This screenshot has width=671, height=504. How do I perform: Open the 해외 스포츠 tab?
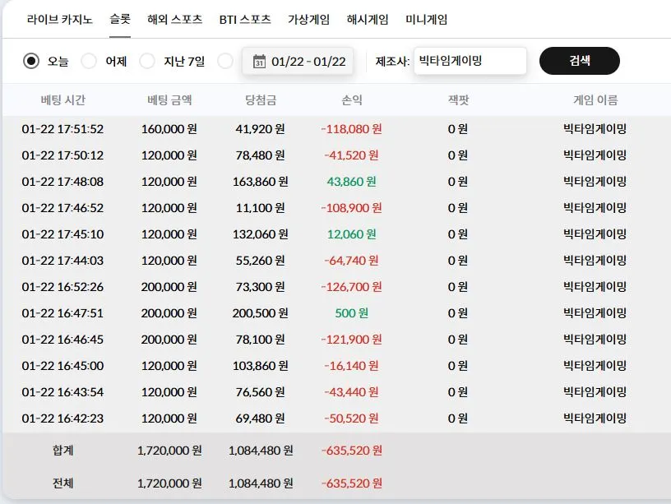174,20
